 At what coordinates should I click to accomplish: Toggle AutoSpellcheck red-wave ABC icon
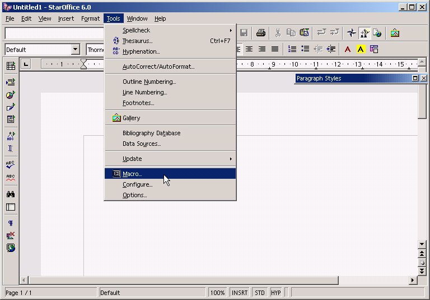point(11,177)
